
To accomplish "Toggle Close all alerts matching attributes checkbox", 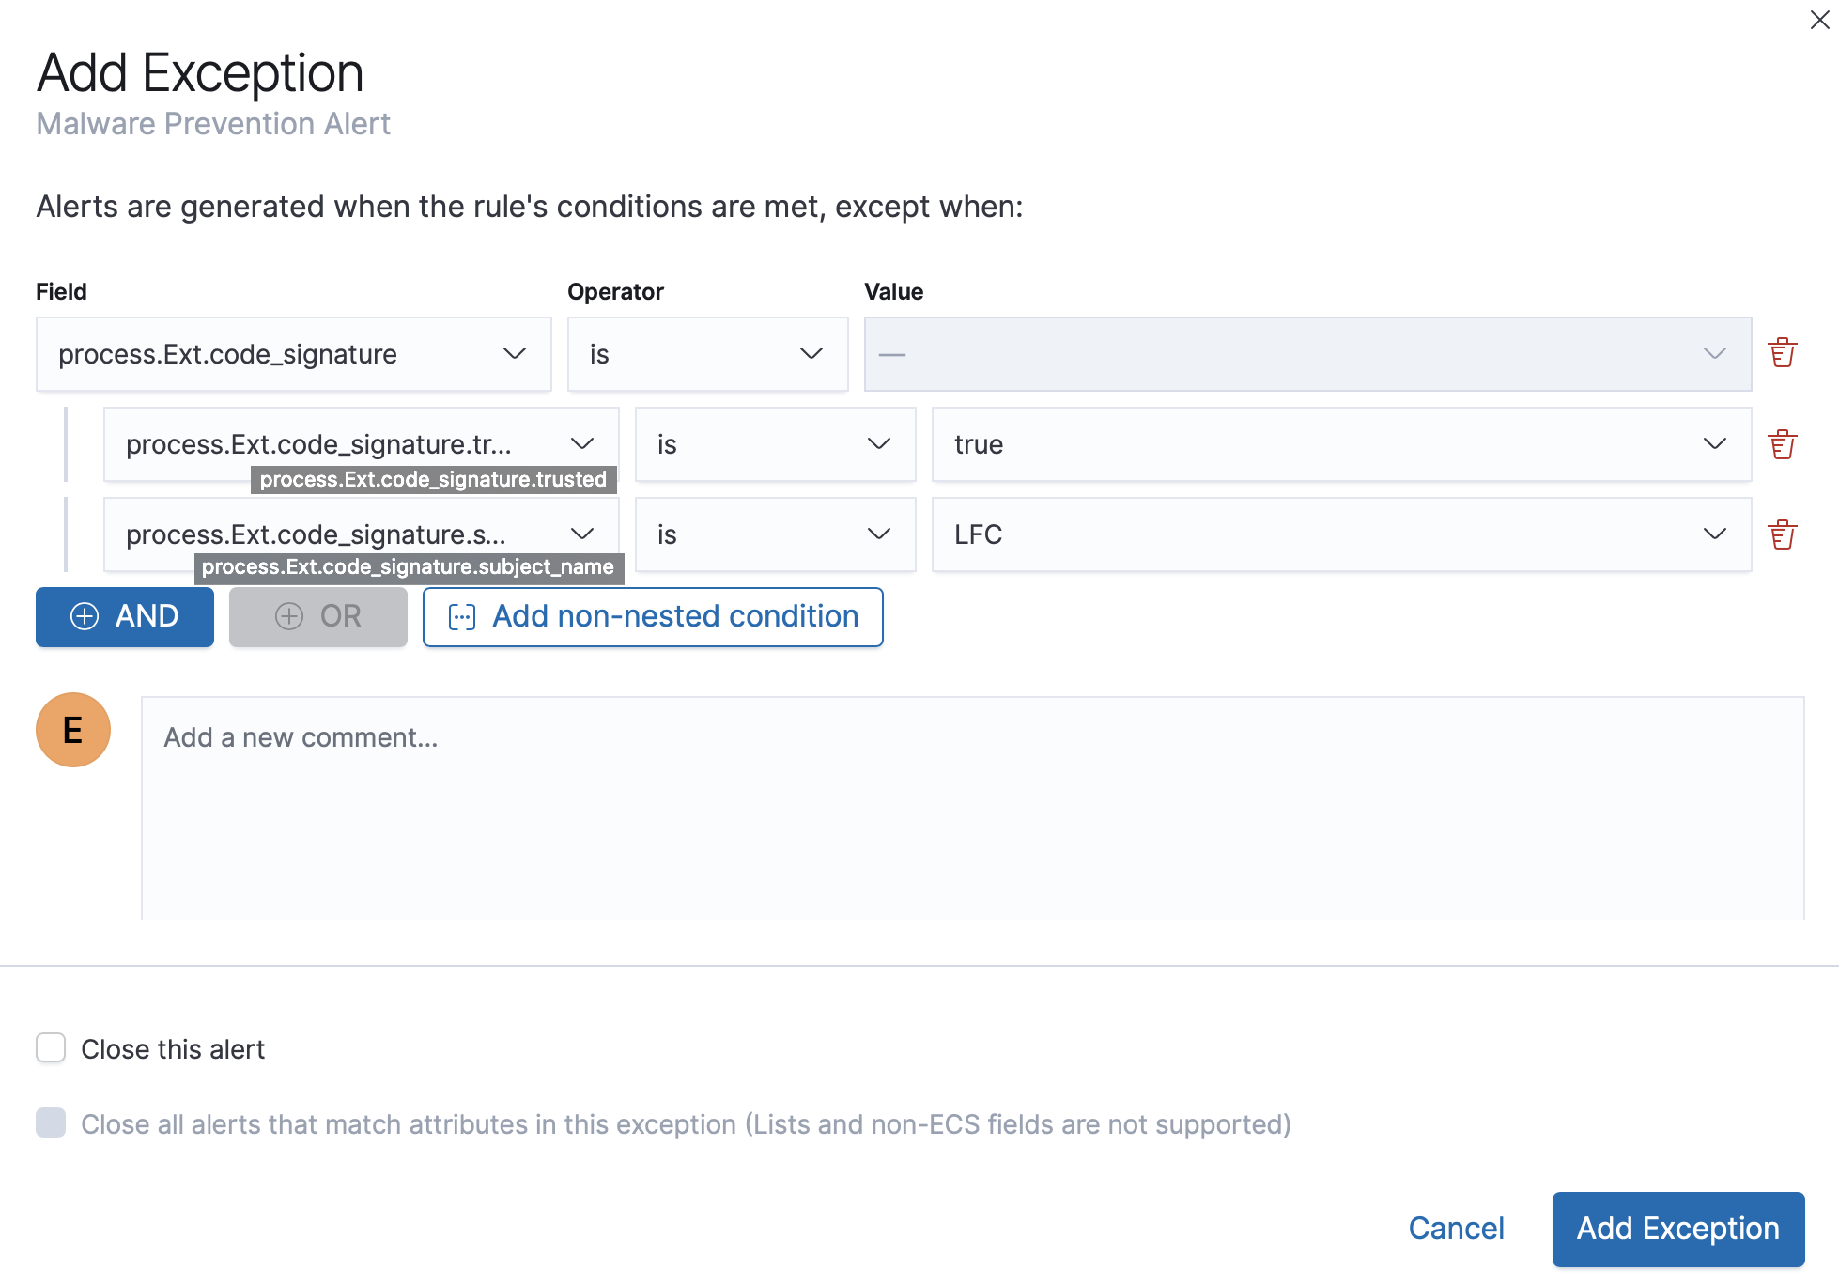I will coord(51,1122).
